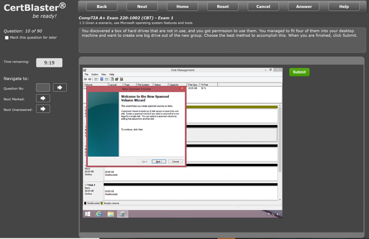Click the Disk Management taskbar icon

(123, 214)
